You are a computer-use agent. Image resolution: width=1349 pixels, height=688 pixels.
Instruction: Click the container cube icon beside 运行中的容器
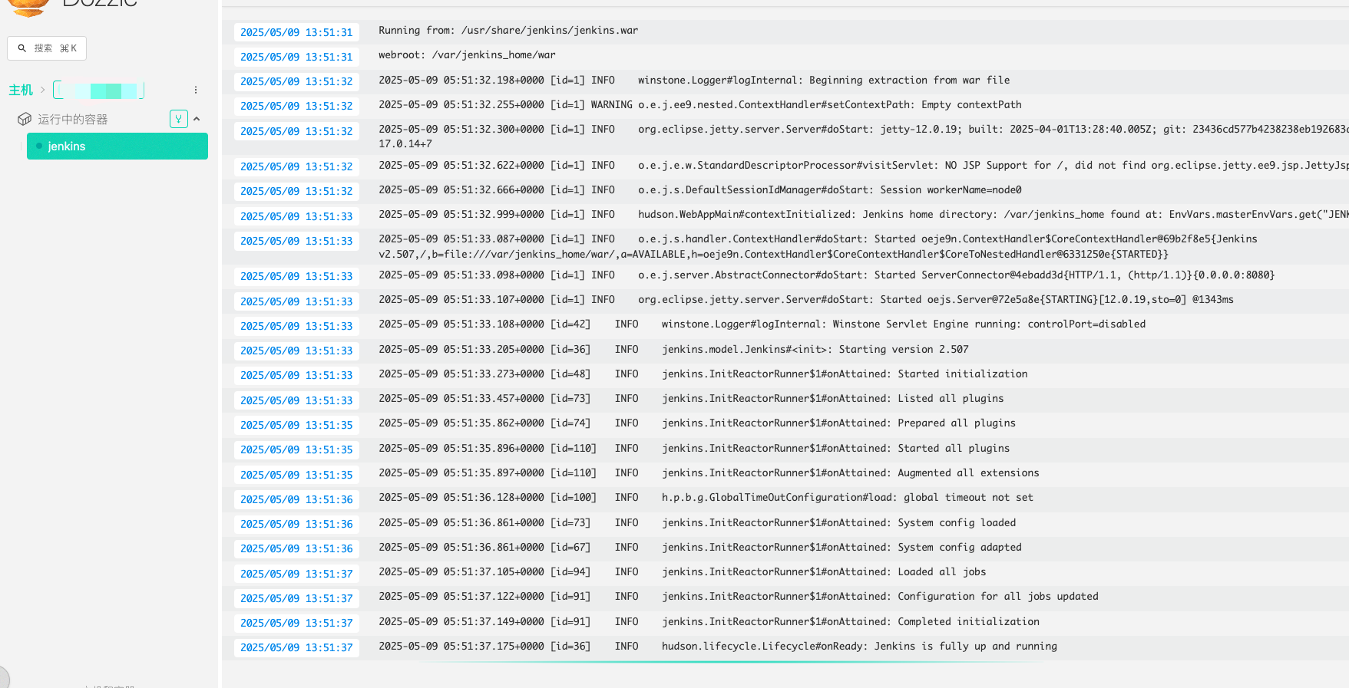pyautogui.click(x=25, y=119)
